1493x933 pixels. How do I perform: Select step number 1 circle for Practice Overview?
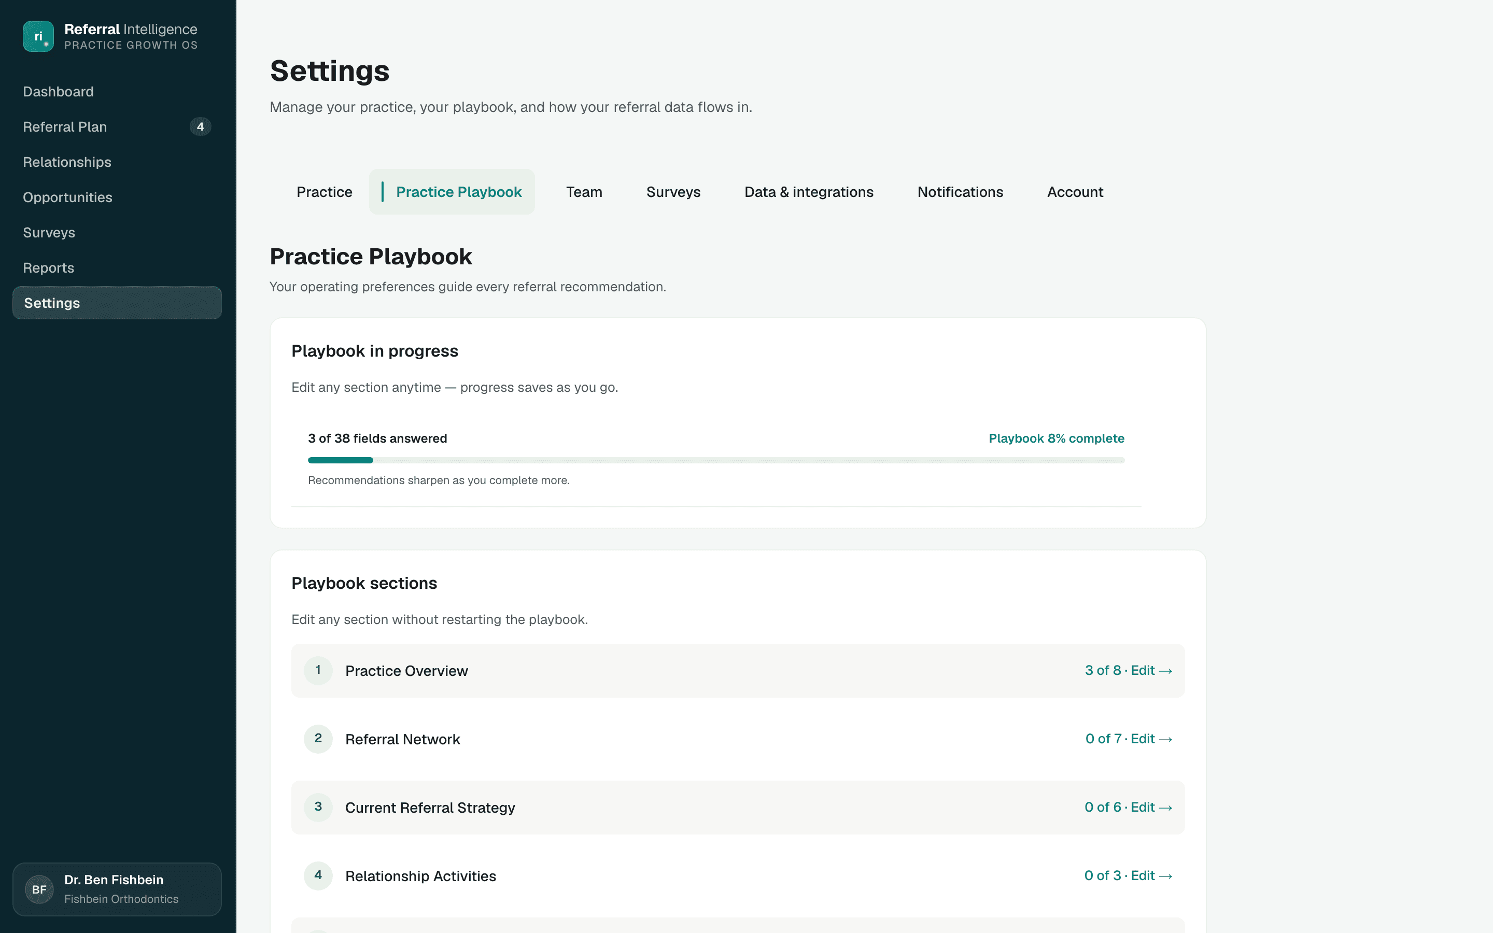coord(318,670)
